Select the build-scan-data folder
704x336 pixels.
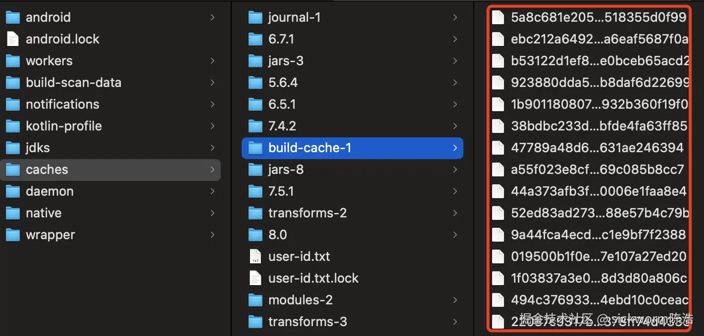[110, 83]
